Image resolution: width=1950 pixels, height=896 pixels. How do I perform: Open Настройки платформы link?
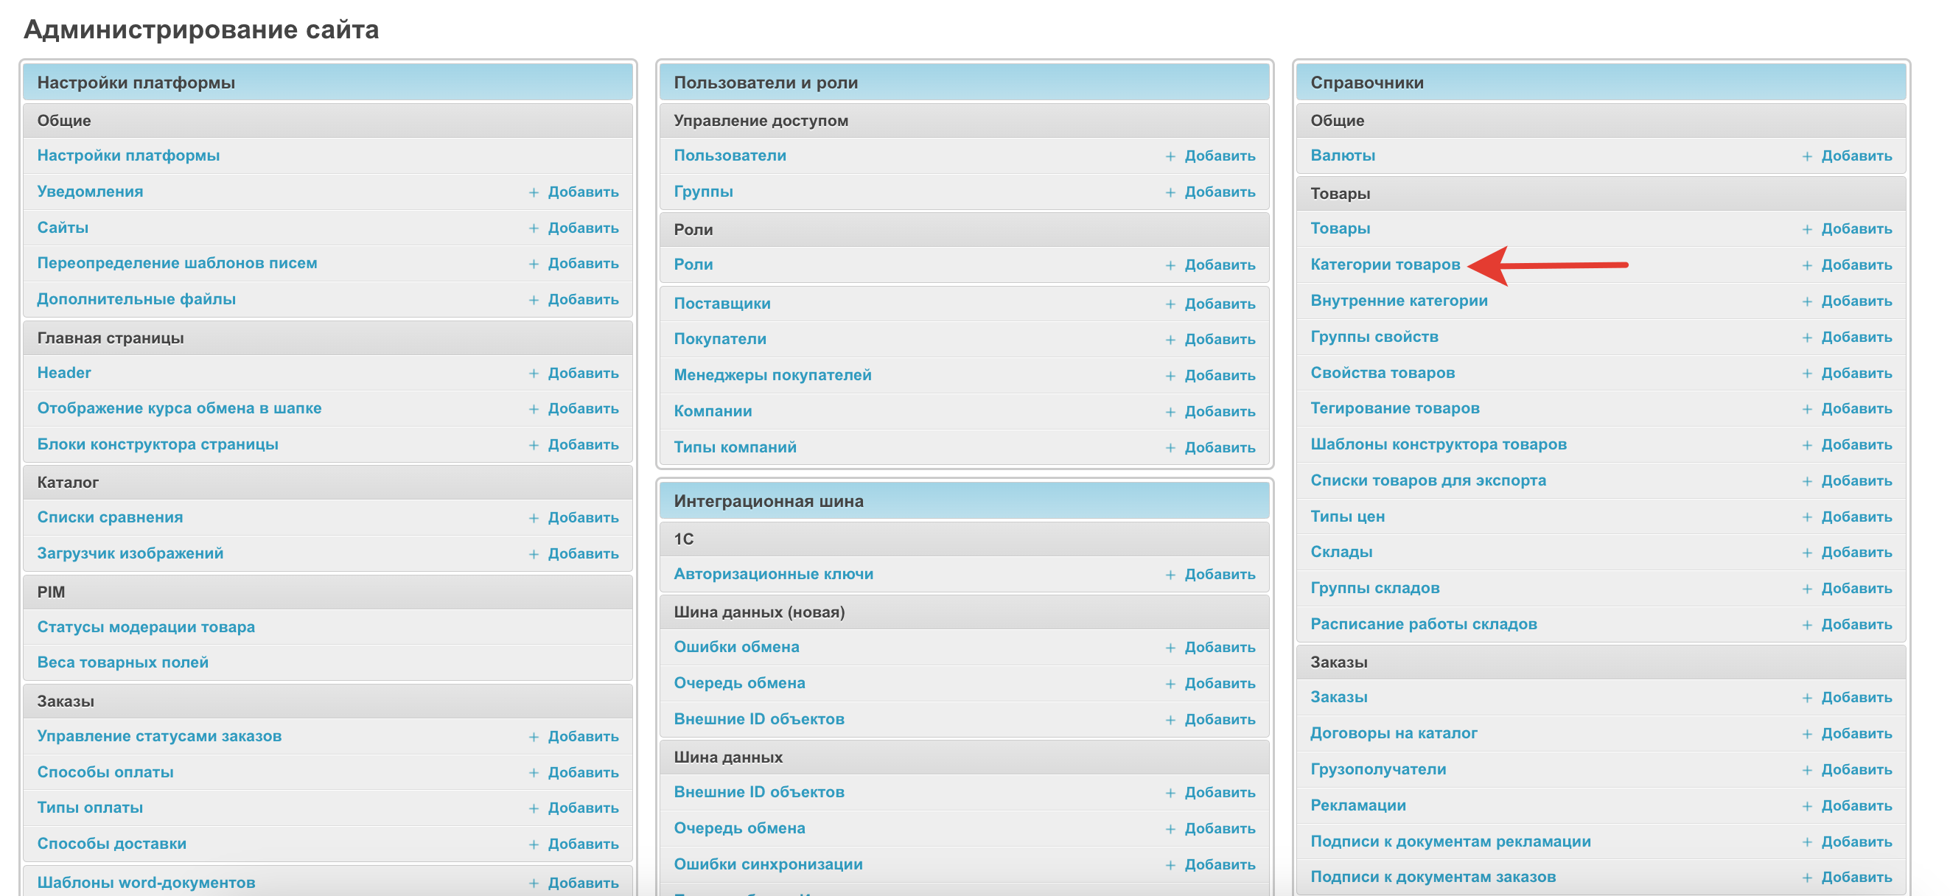pos(128,155)
